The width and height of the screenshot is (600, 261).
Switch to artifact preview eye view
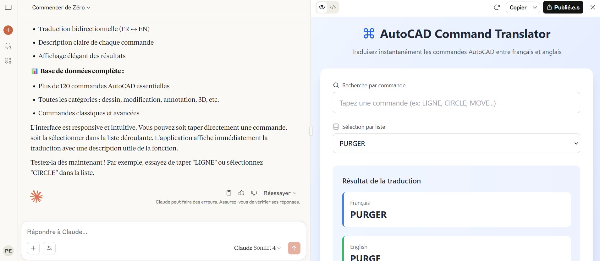[x=322, y=7]
